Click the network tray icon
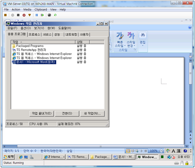195x168 pixels. (169, 157)
